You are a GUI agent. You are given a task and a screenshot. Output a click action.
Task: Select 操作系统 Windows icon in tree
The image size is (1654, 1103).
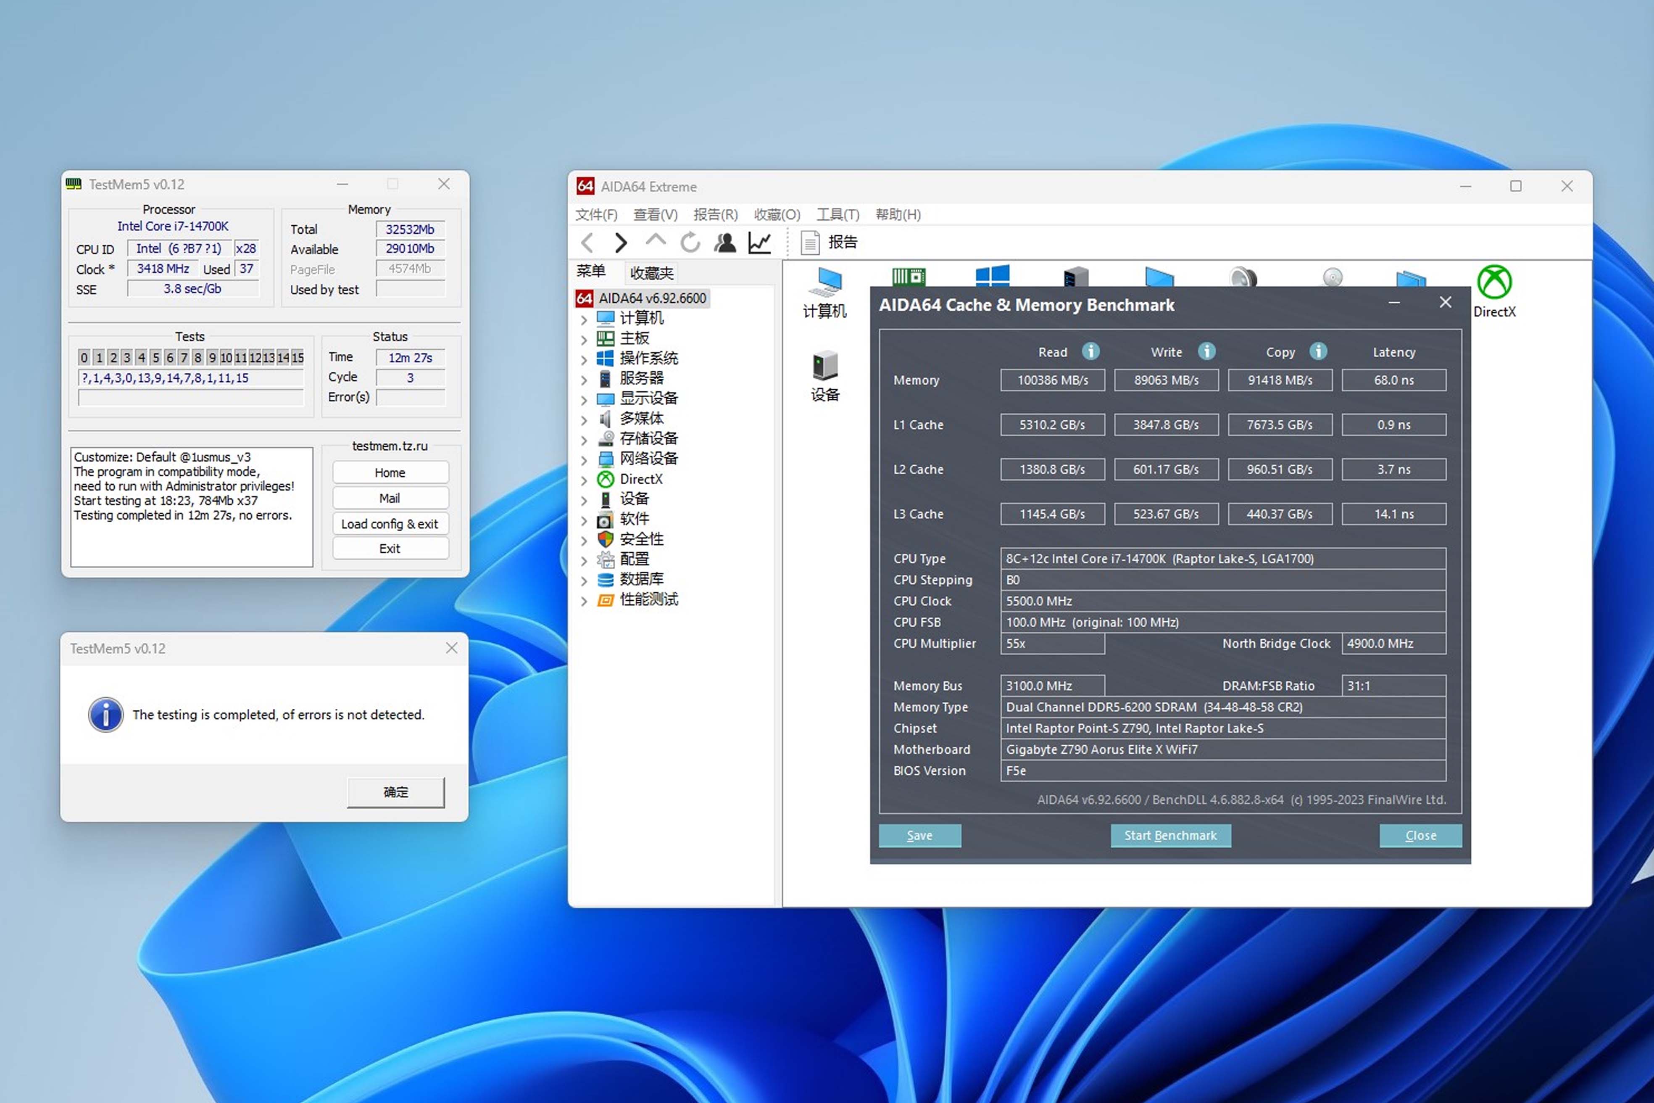(606, 358)
